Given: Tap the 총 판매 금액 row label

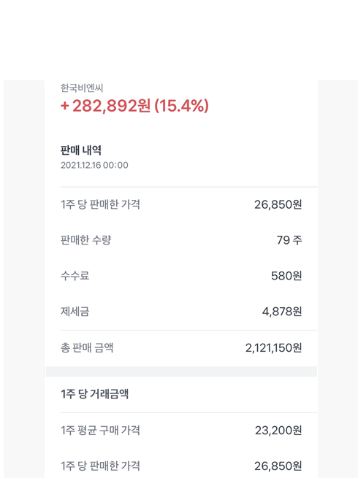Looking at the screenshot, I should (87, 347).
